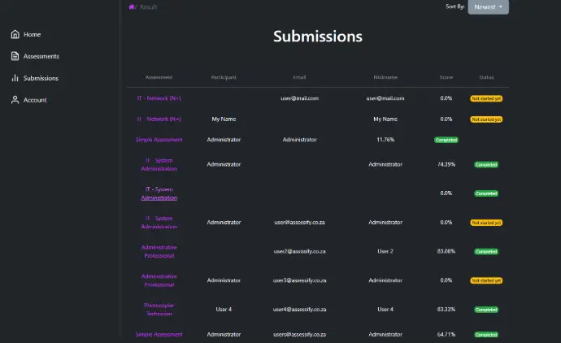Open Simple Assessment with 11.76% nickname
The height and width of the screenshot is (343, 561).
coord(159,140)
